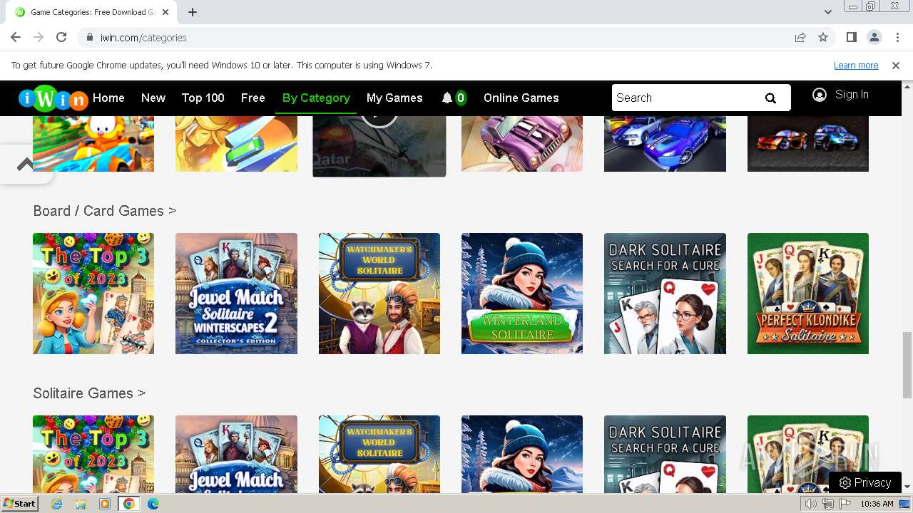The image size is (913, 513).
Task: Open Watchmaker's World Solitaire under Solitaire Games
Action: [x=379, y=454]
